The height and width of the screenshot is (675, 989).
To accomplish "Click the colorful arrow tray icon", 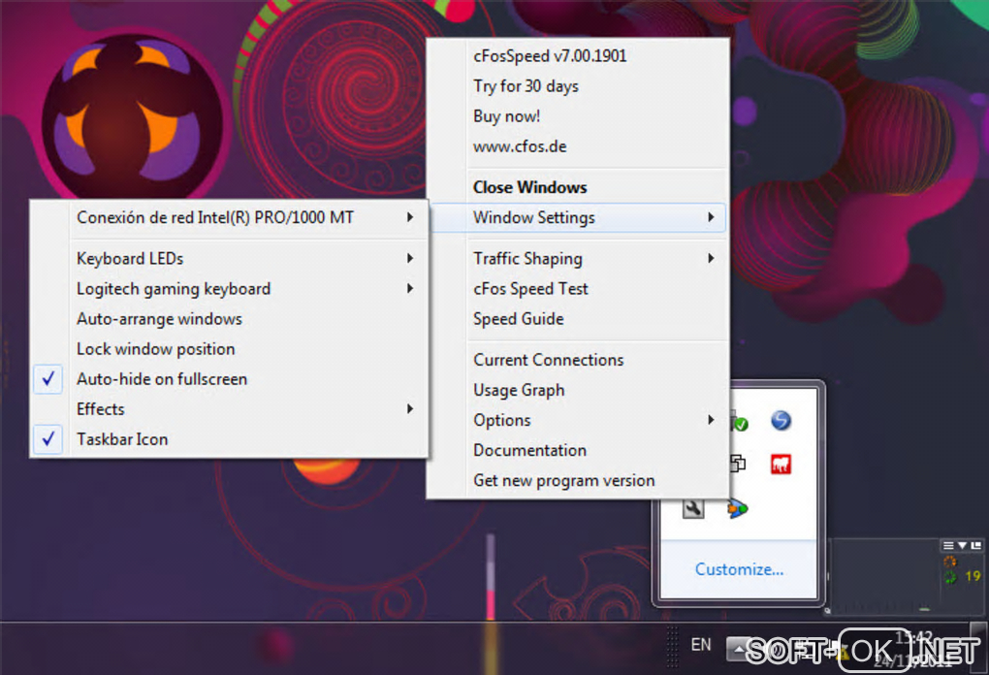I will [737, 508].
